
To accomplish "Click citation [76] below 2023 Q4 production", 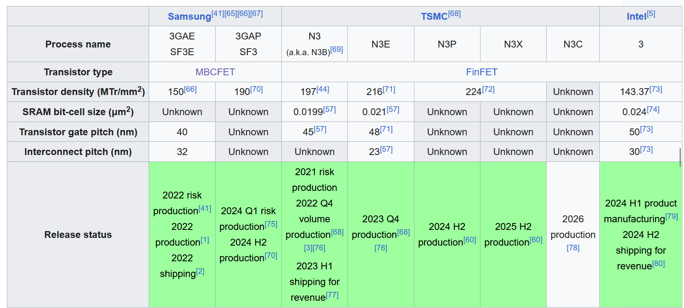I will coord(381,248).
